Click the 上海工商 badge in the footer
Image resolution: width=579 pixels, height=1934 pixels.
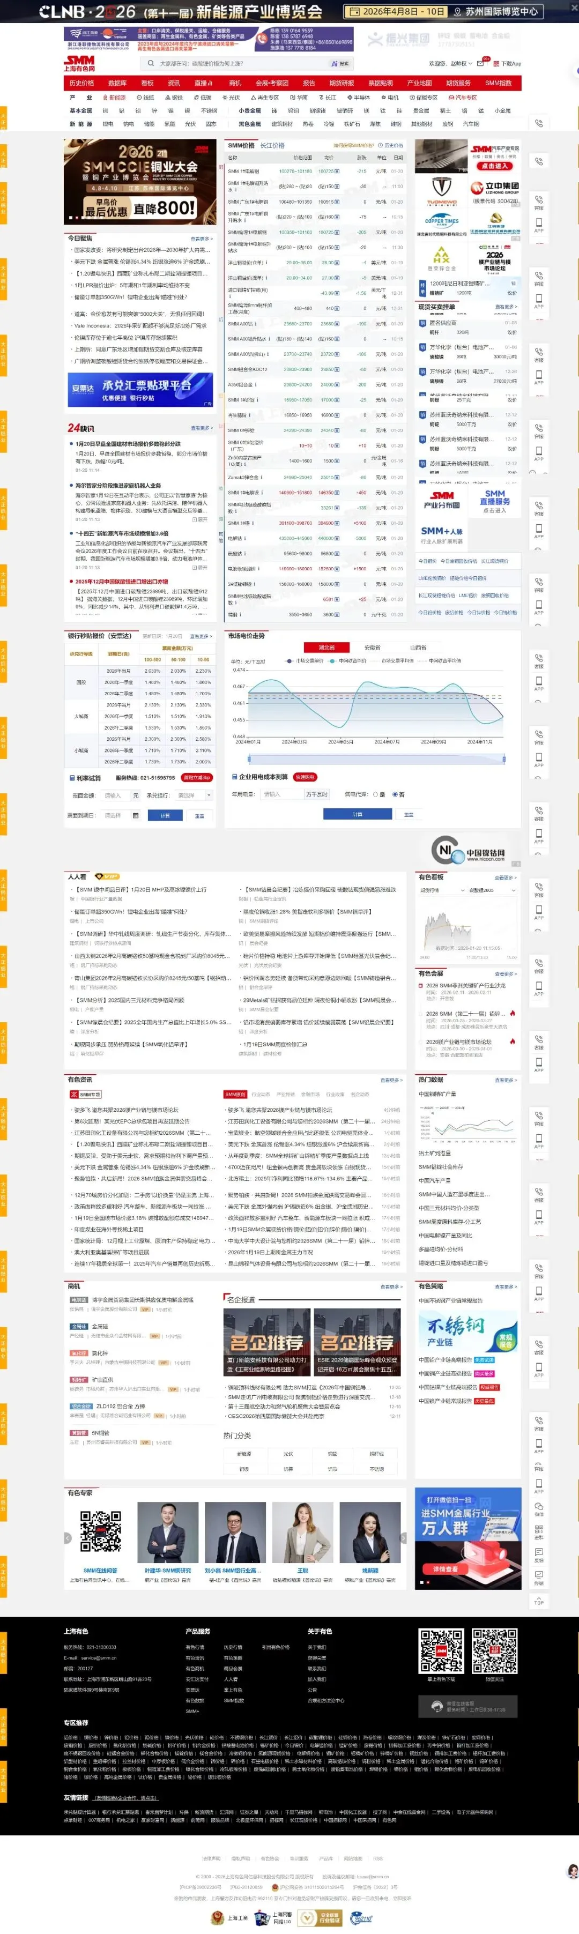[230, 1917]
